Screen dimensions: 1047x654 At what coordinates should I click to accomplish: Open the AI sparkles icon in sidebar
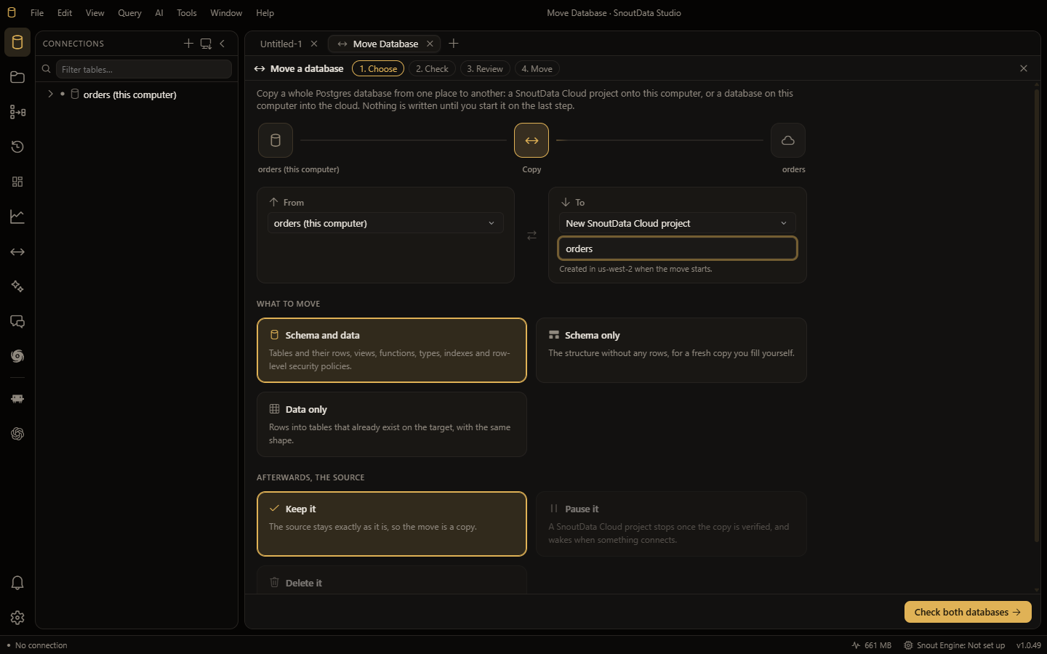click(17, 286)
